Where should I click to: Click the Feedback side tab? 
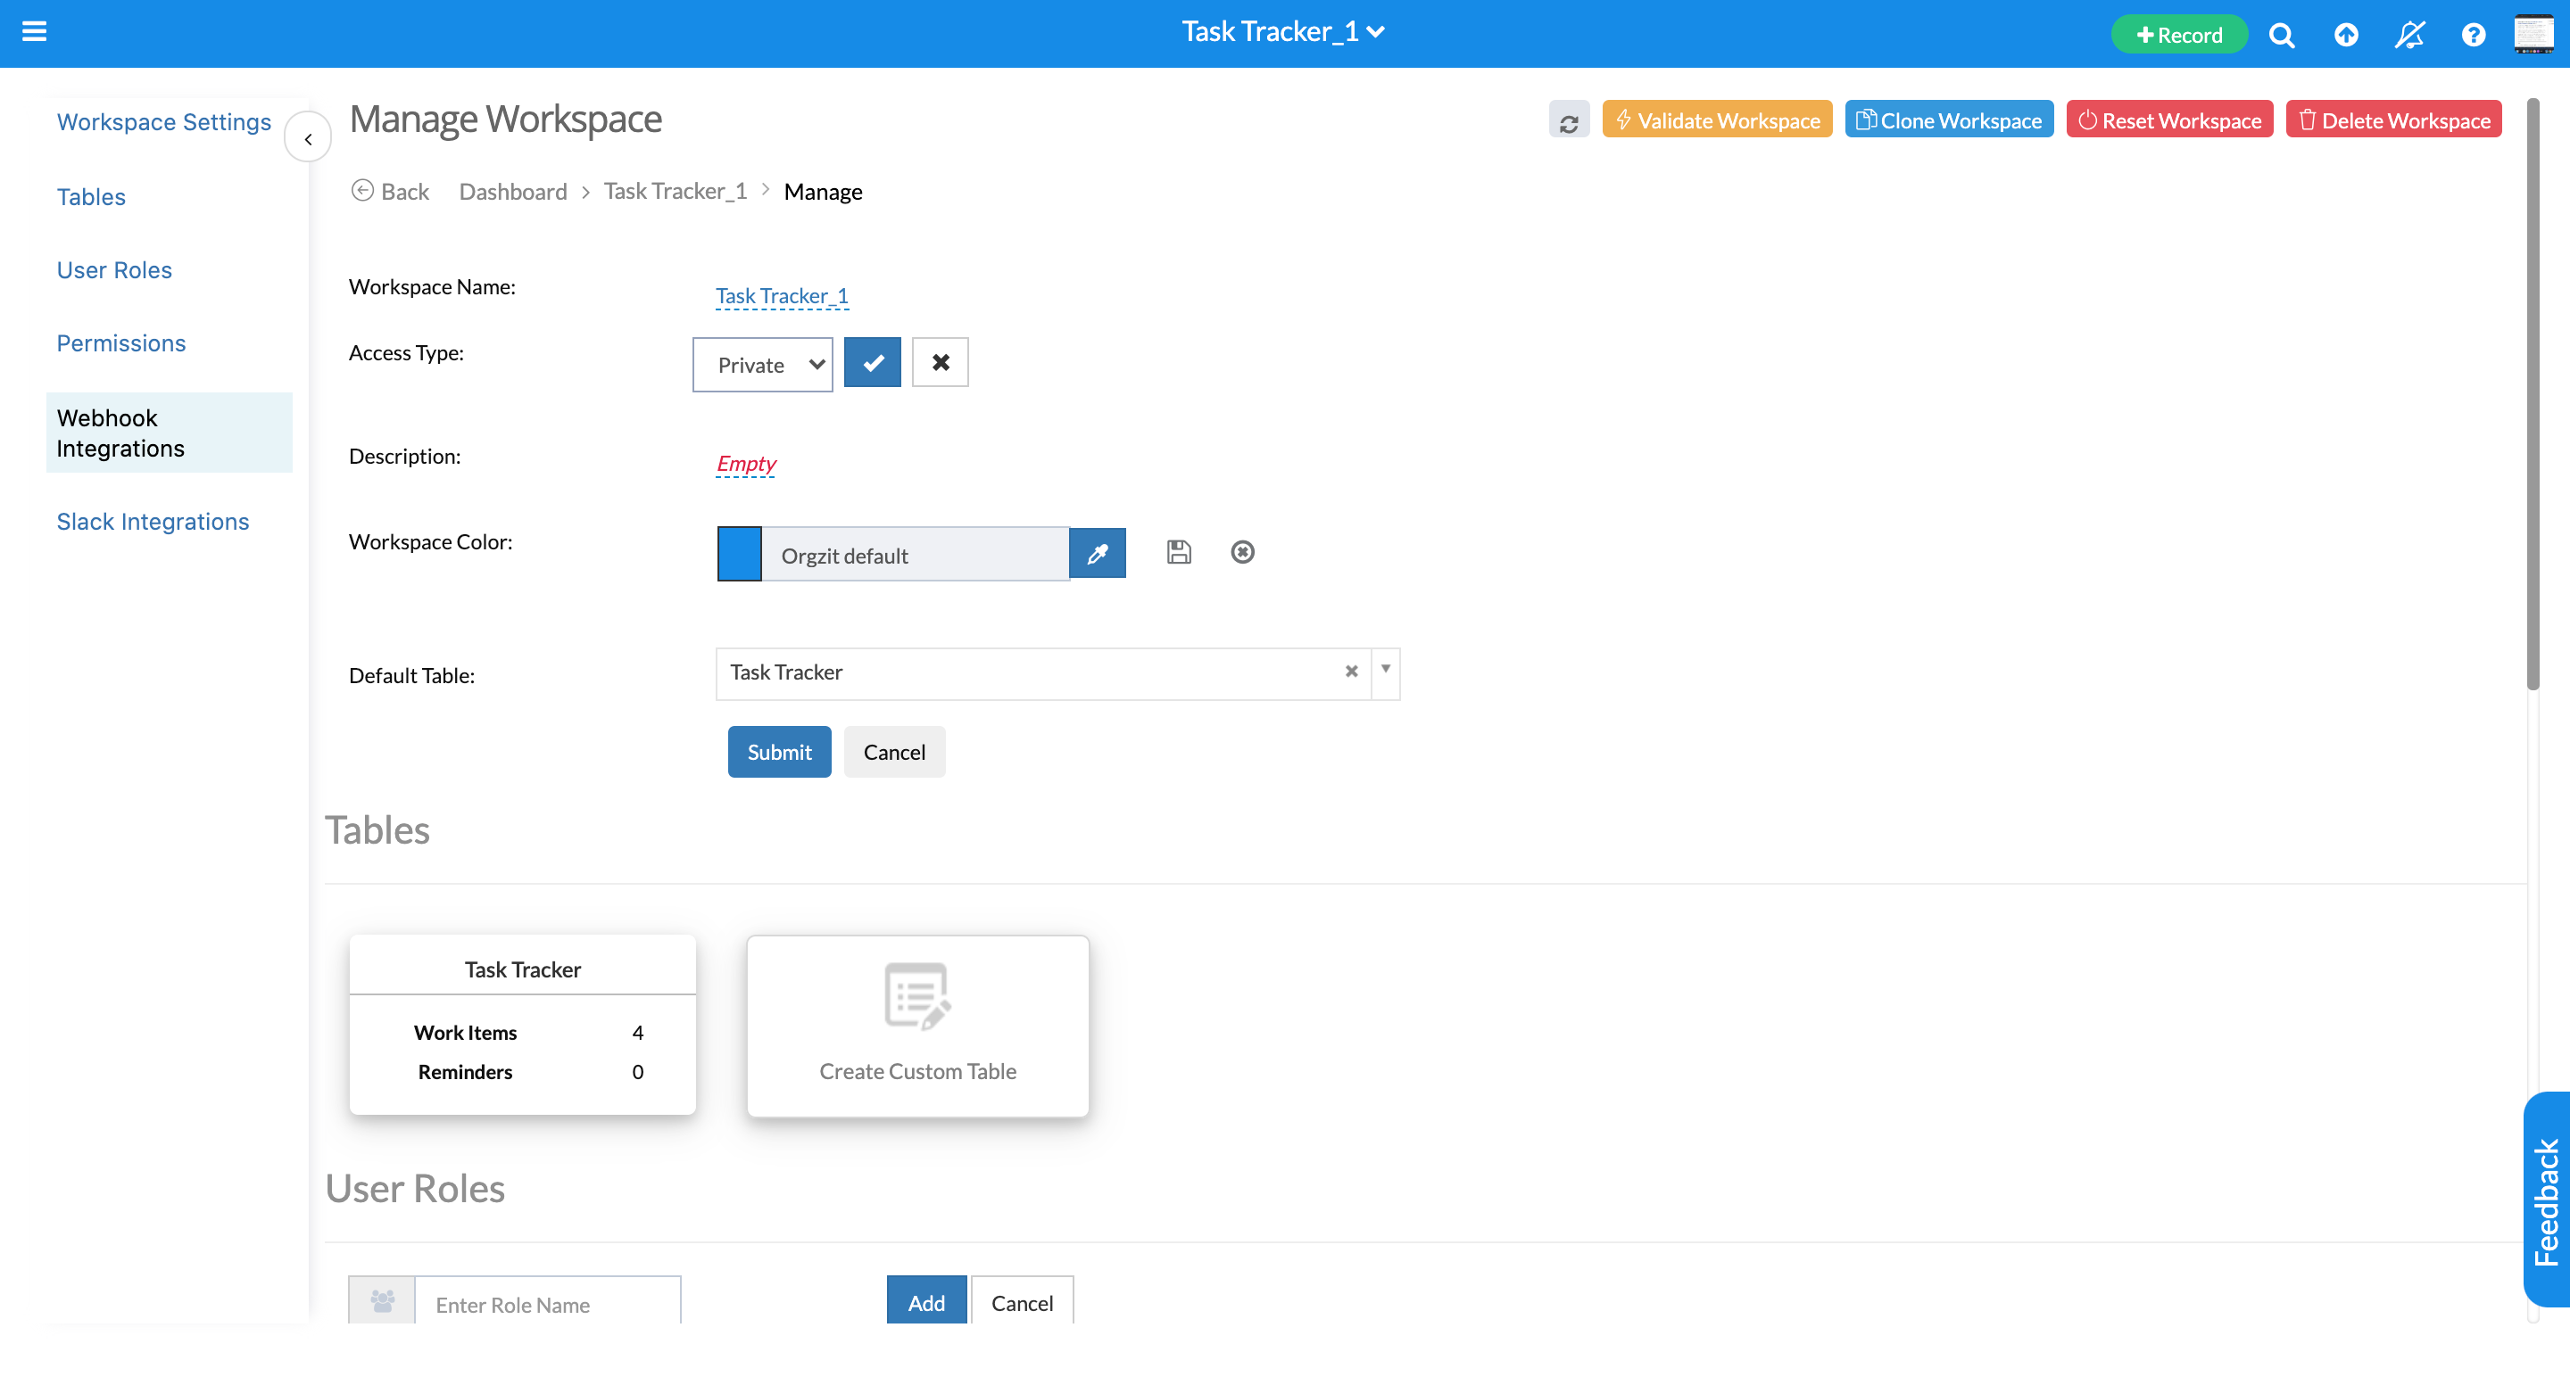click(x=2547, y=1200)
